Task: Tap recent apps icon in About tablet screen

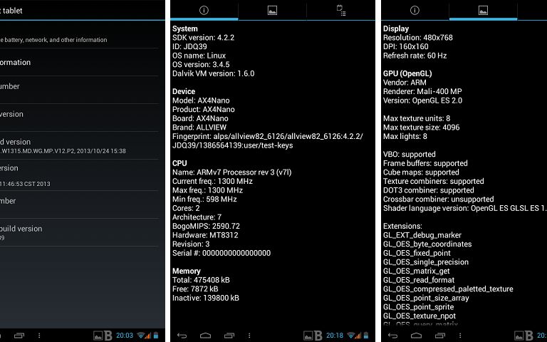Action: pos(19,335)
